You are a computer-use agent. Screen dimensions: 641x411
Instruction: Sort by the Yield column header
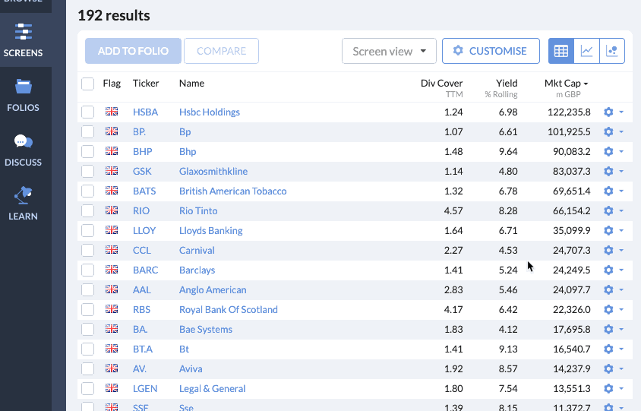[x=507, y=84]
